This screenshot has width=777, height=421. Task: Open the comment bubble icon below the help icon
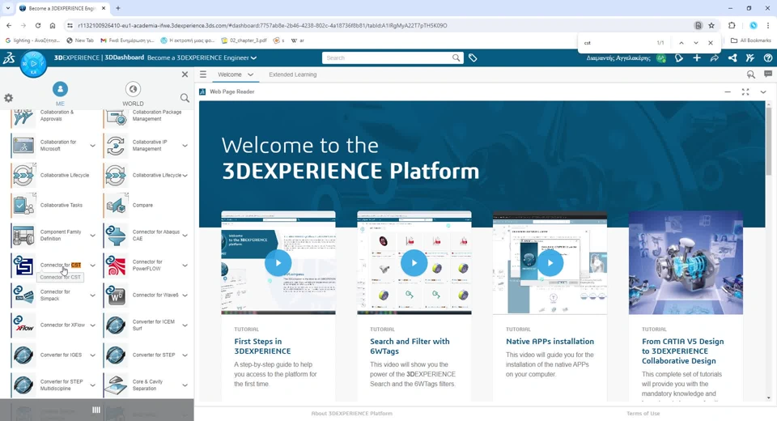click(768, 74)
